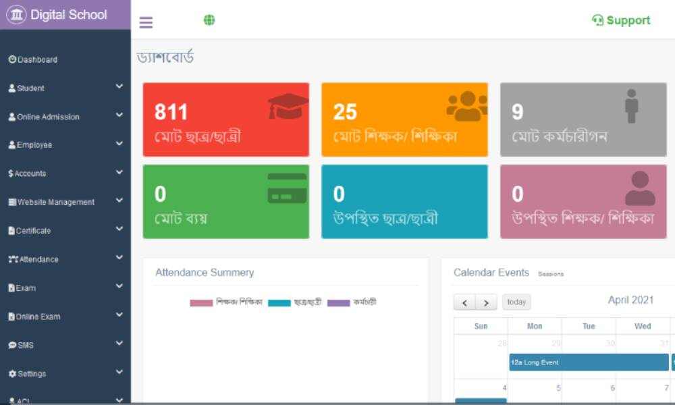Go to previous month in calendar
This screenshot has width=675, height=405.
tap(464, 302)
